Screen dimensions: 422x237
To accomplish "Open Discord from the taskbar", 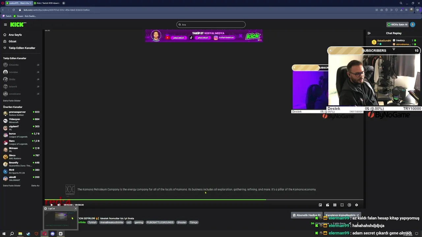I will click(x=52, y=234).
